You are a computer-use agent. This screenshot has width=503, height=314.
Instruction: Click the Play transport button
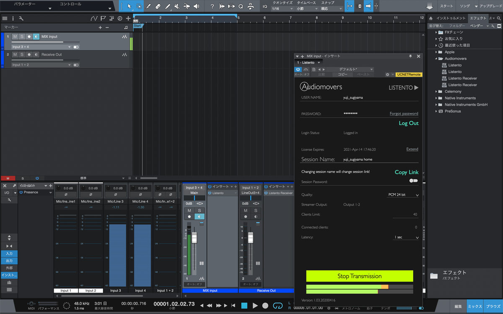point(255,306)
